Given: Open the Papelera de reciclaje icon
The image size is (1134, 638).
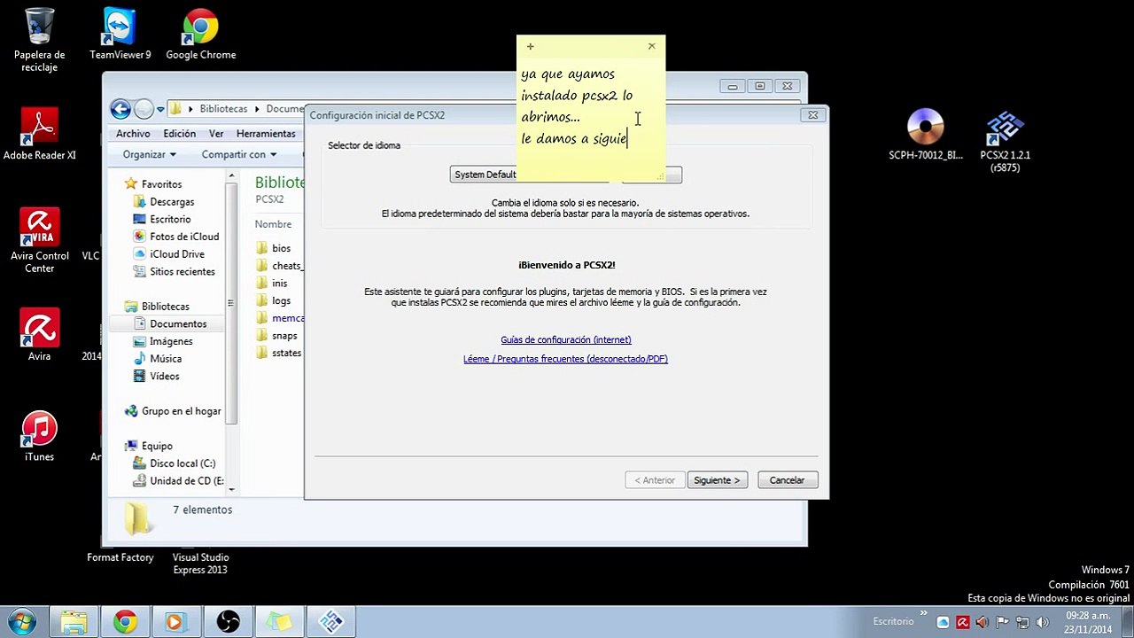Looking at the screenshot, I should [39, 40].
